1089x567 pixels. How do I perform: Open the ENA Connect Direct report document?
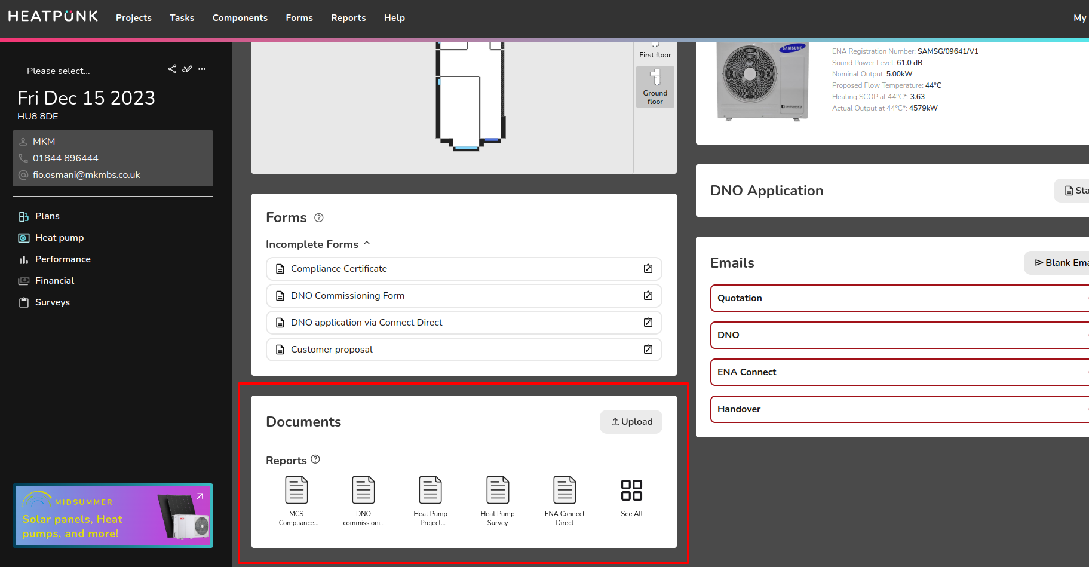pos(565,501)
